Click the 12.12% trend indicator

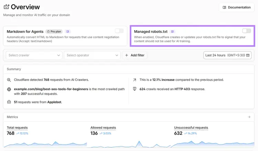(x=22, y=134)
